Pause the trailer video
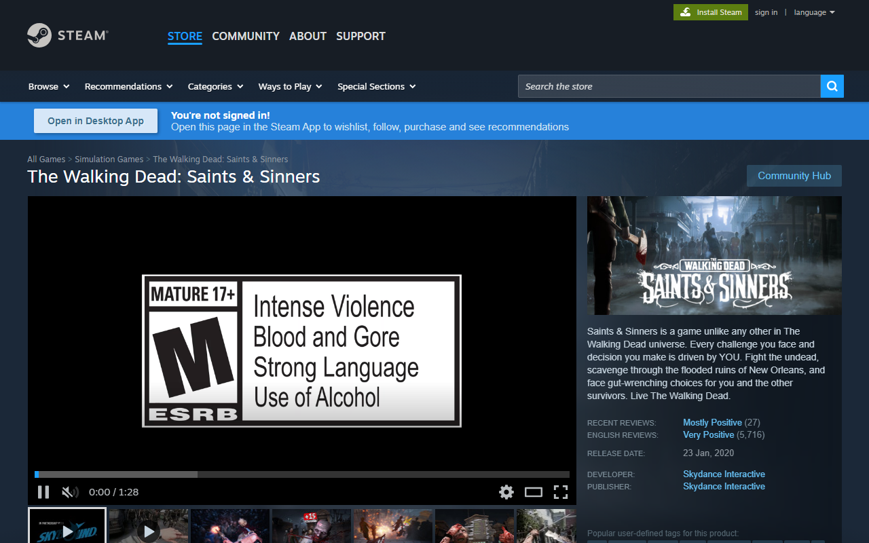The image size is (869, 543). (x=43, y=492)
